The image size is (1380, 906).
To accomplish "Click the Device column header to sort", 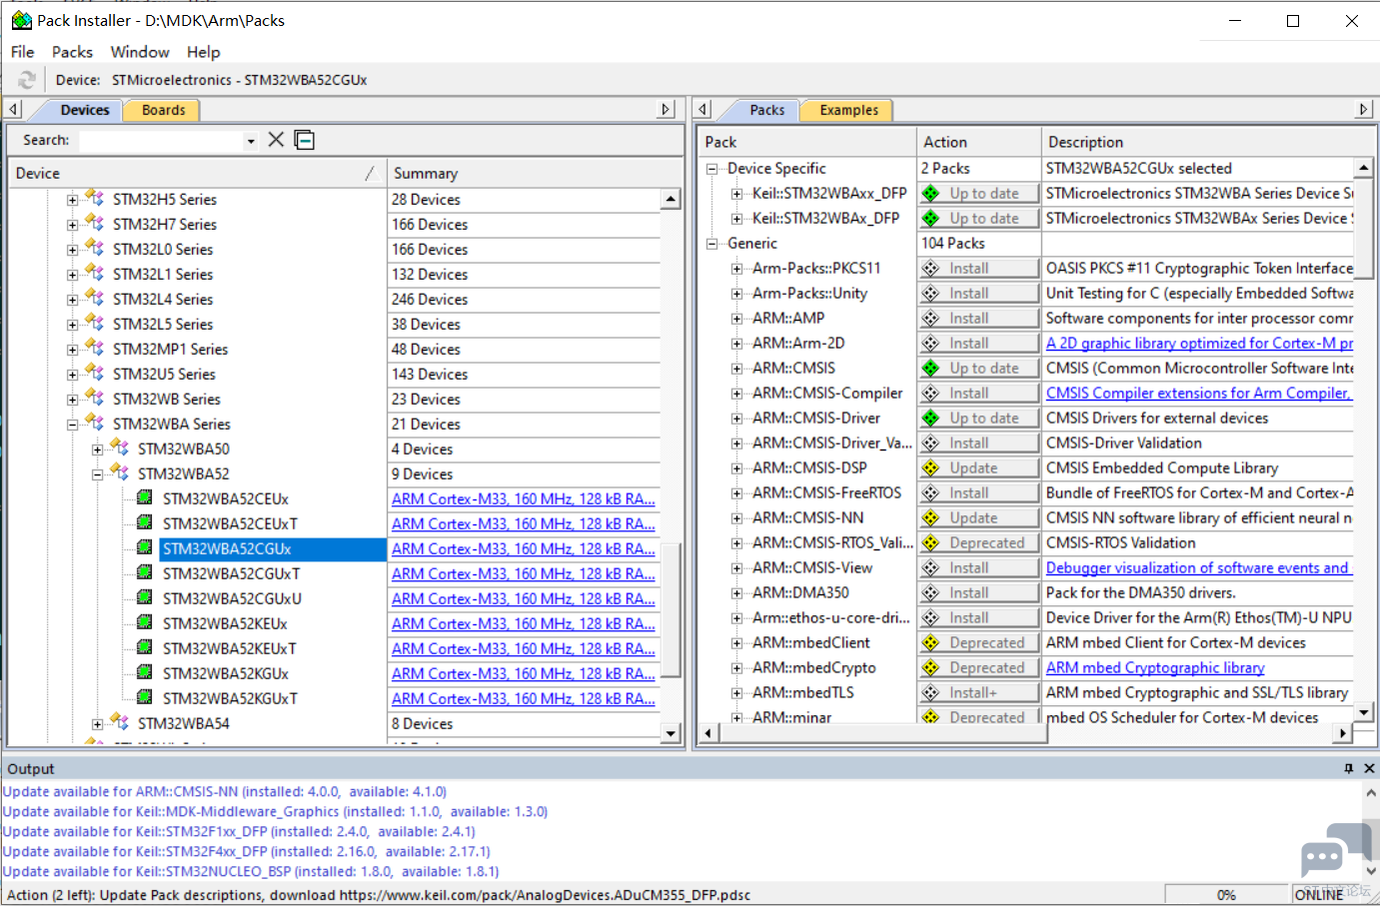I will tap(197, 173).
